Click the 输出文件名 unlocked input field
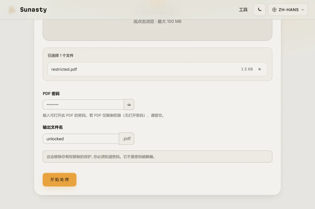This screenshot has width=315, height=209. [81, 139]
